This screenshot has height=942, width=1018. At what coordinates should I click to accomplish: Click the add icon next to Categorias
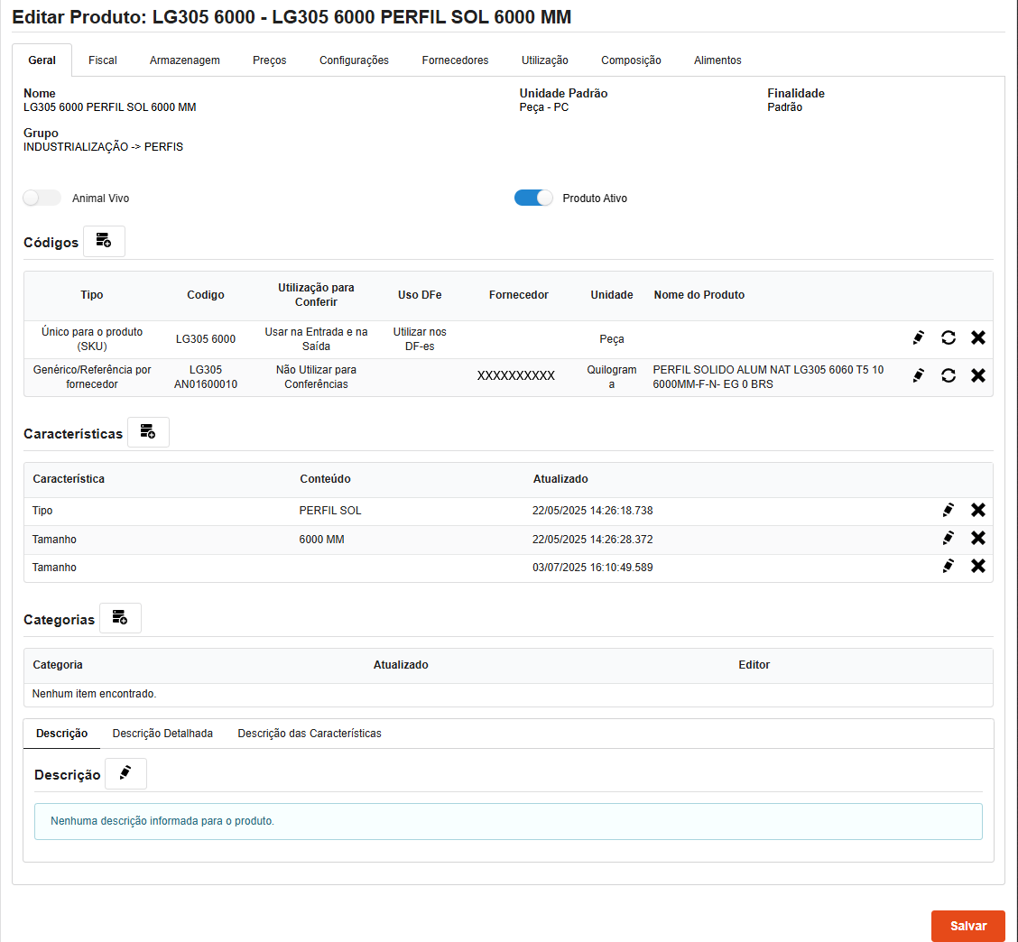point(120,619)
